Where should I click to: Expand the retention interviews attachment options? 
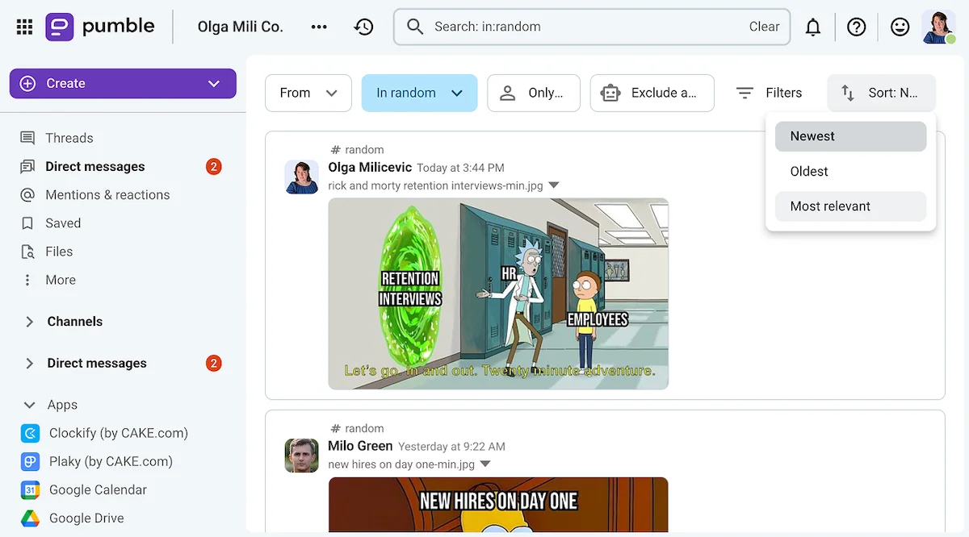coord(554,185)
